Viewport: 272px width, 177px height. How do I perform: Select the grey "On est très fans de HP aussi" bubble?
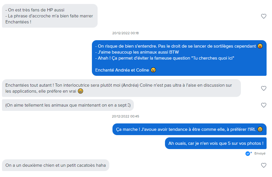[x=50, y=16]
